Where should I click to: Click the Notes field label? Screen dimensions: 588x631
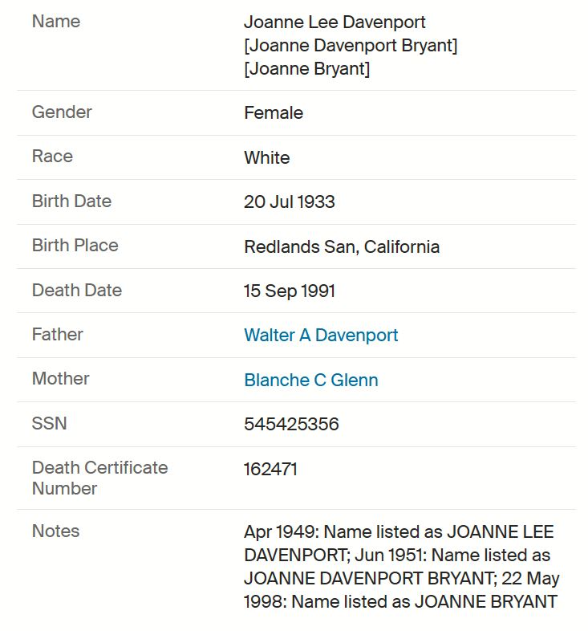[x=55, y=531]
